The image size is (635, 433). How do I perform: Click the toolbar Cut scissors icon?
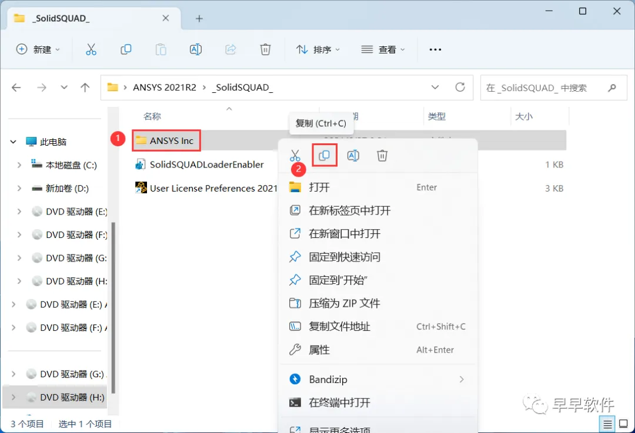coord(91,49)
